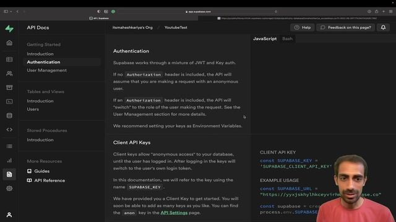Click the browser tab overview icon
The height and width of the screenshot is (222, 396).
click(x=390, y=12)
